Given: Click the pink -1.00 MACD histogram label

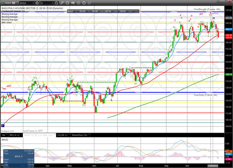Looking at the screenshot, I should pyautogui.click(x=228, y=159).
